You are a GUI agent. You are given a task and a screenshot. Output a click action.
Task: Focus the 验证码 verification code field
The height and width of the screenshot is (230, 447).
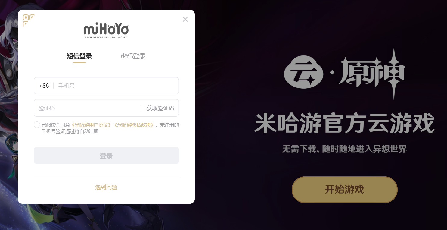point(88,108)
